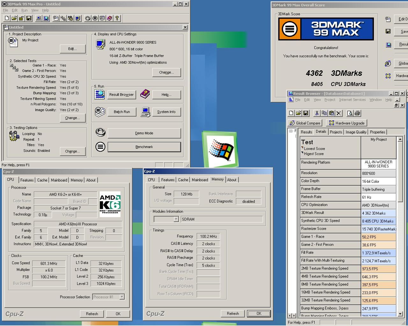Image resolution: width=408 pixels, height=326 pixels.
Task: Open Result Browser icon in 3DMark toolbar
Action: [x=46, y=18]
